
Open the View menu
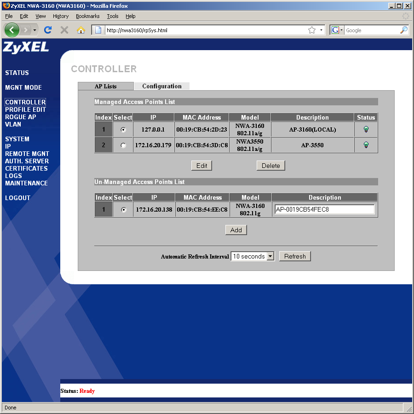click(40, 16)
